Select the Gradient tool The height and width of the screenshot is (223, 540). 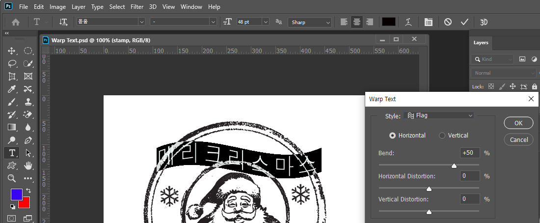tap(12, 127)
